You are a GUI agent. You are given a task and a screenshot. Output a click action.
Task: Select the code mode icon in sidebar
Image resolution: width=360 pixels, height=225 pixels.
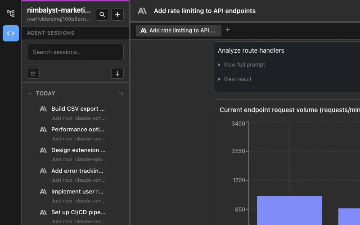(x=11, y=33)
